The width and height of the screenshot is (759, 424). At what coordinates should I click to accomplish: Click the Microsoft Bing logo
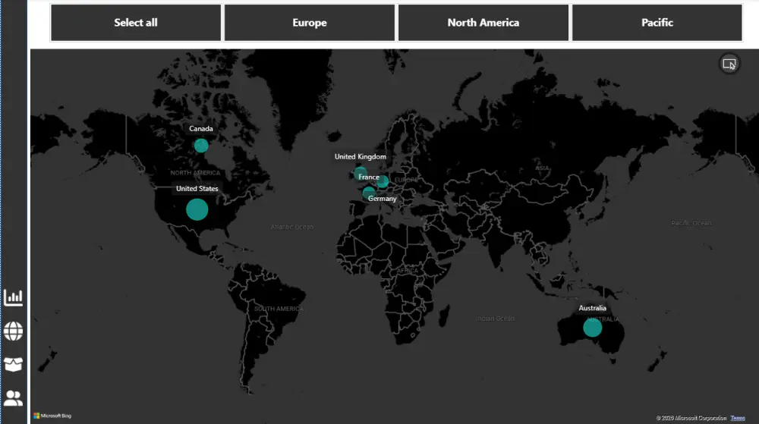click(x=52, y=416)
